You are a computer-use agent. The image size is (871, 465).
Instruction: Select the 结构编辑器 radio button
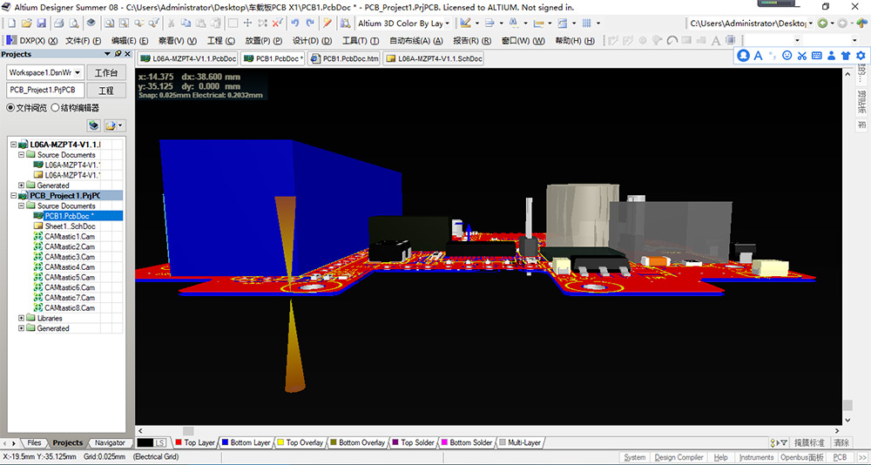pyautogui.click(x=55, y=108)
